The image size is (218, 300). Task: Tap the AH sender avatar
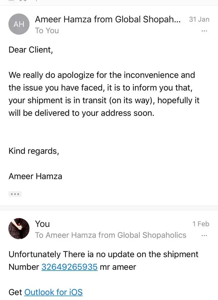pyautogui.click(x=19, y=24)
